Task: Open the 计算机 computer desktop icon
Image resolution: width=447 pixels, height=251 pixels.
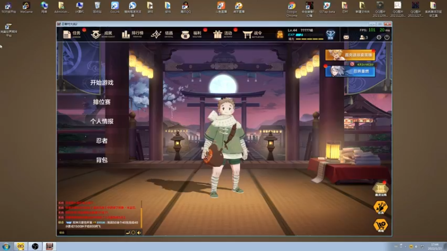Action: coord(79,7)
